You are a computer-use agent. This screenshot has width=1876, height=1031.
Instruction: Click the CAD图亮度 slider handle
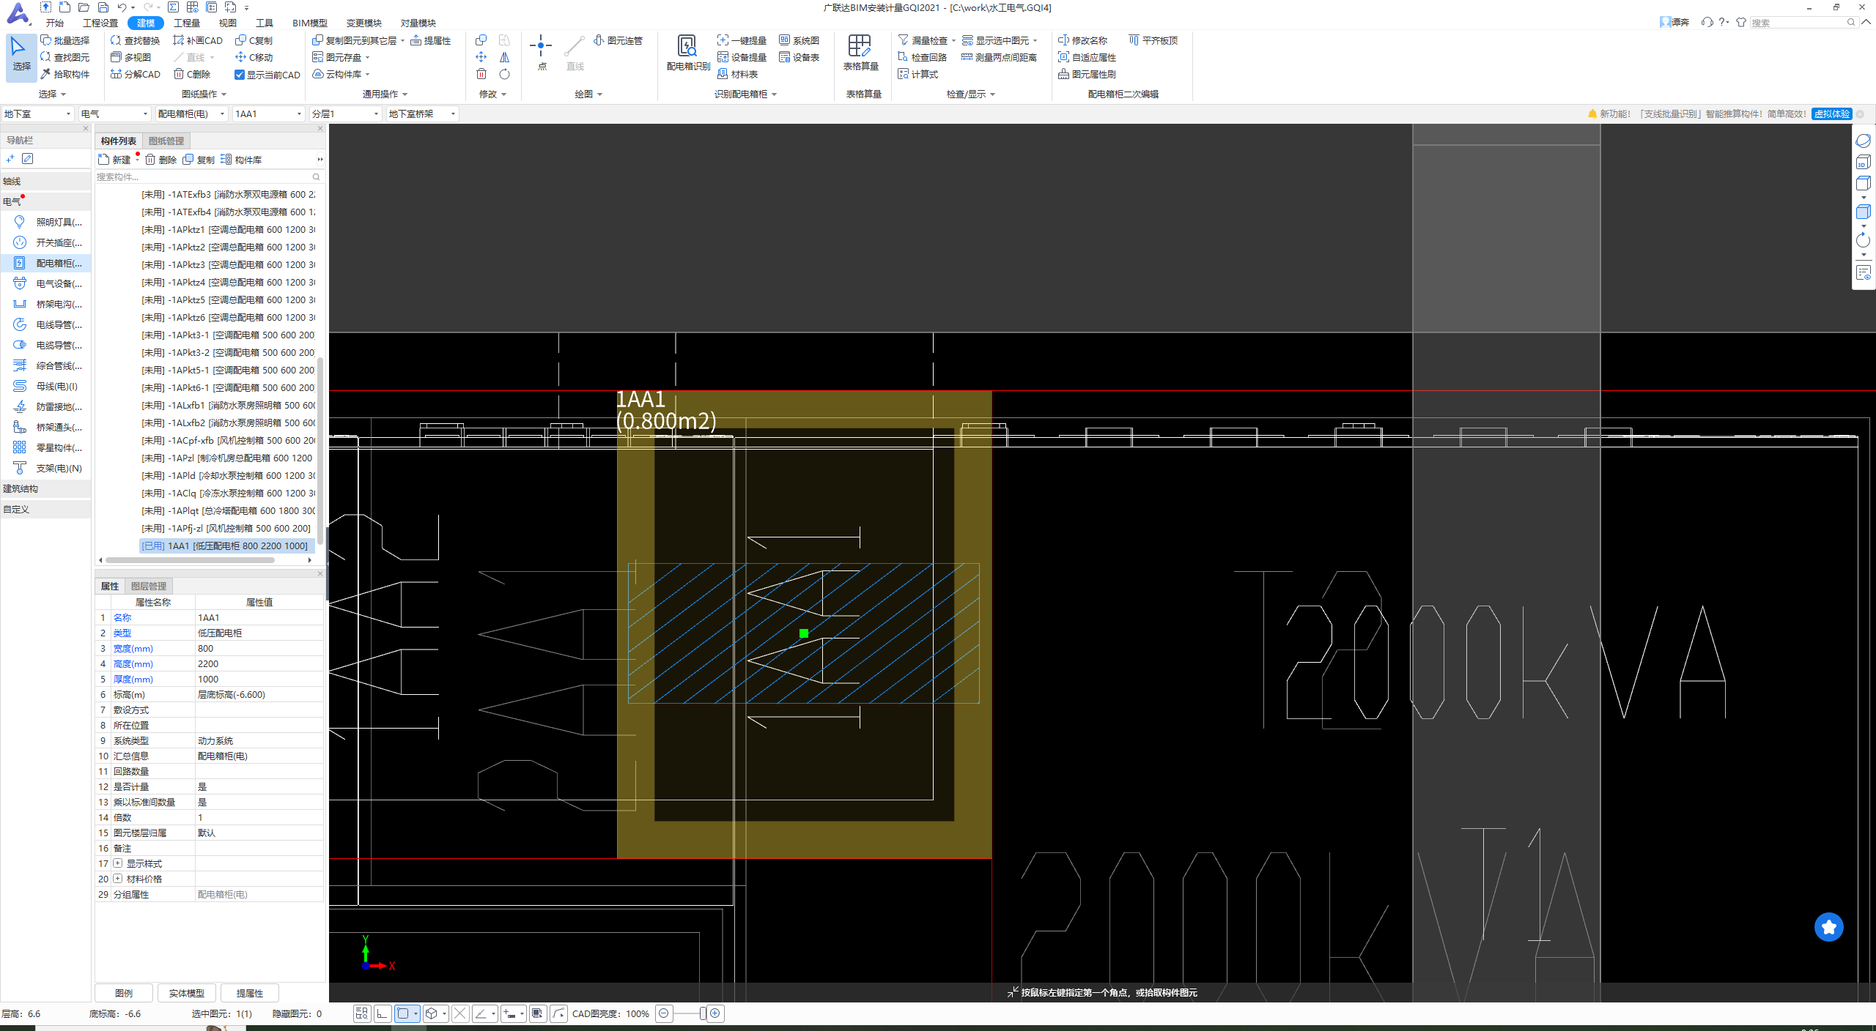(x=703, y=1013)
